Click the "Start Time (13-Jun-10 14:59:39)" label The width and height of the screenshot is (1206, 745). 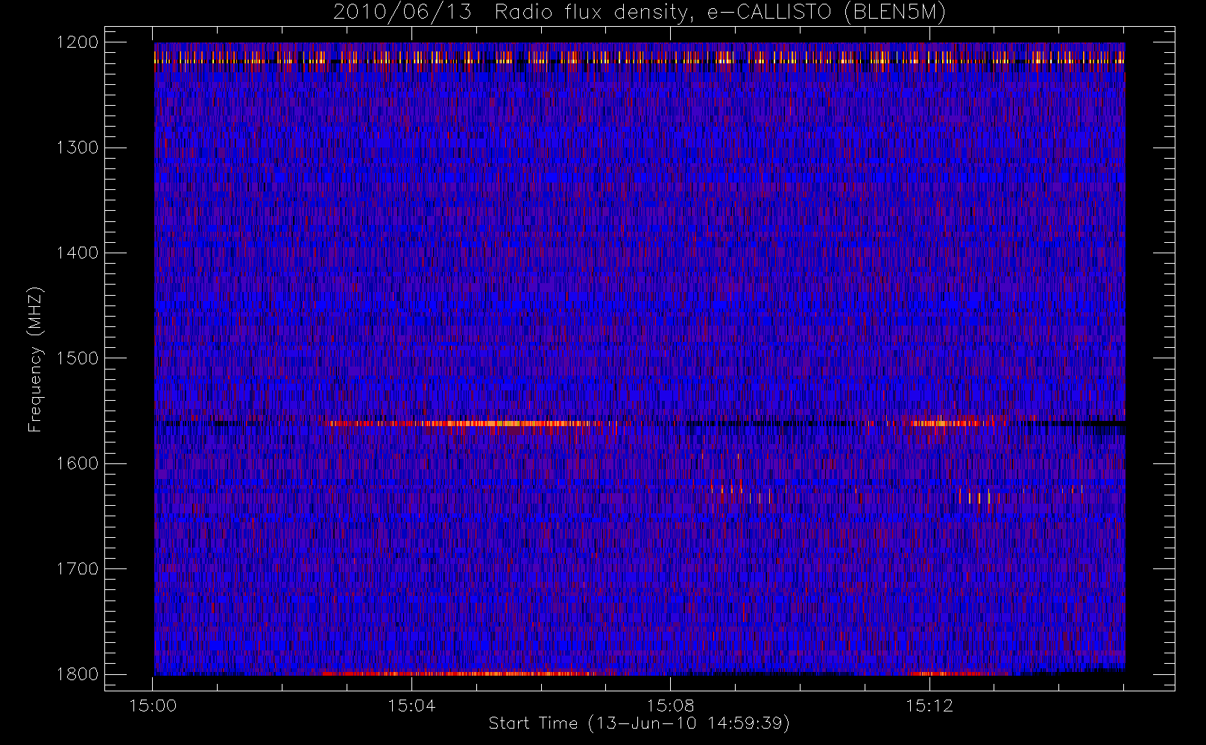(640, 723)
